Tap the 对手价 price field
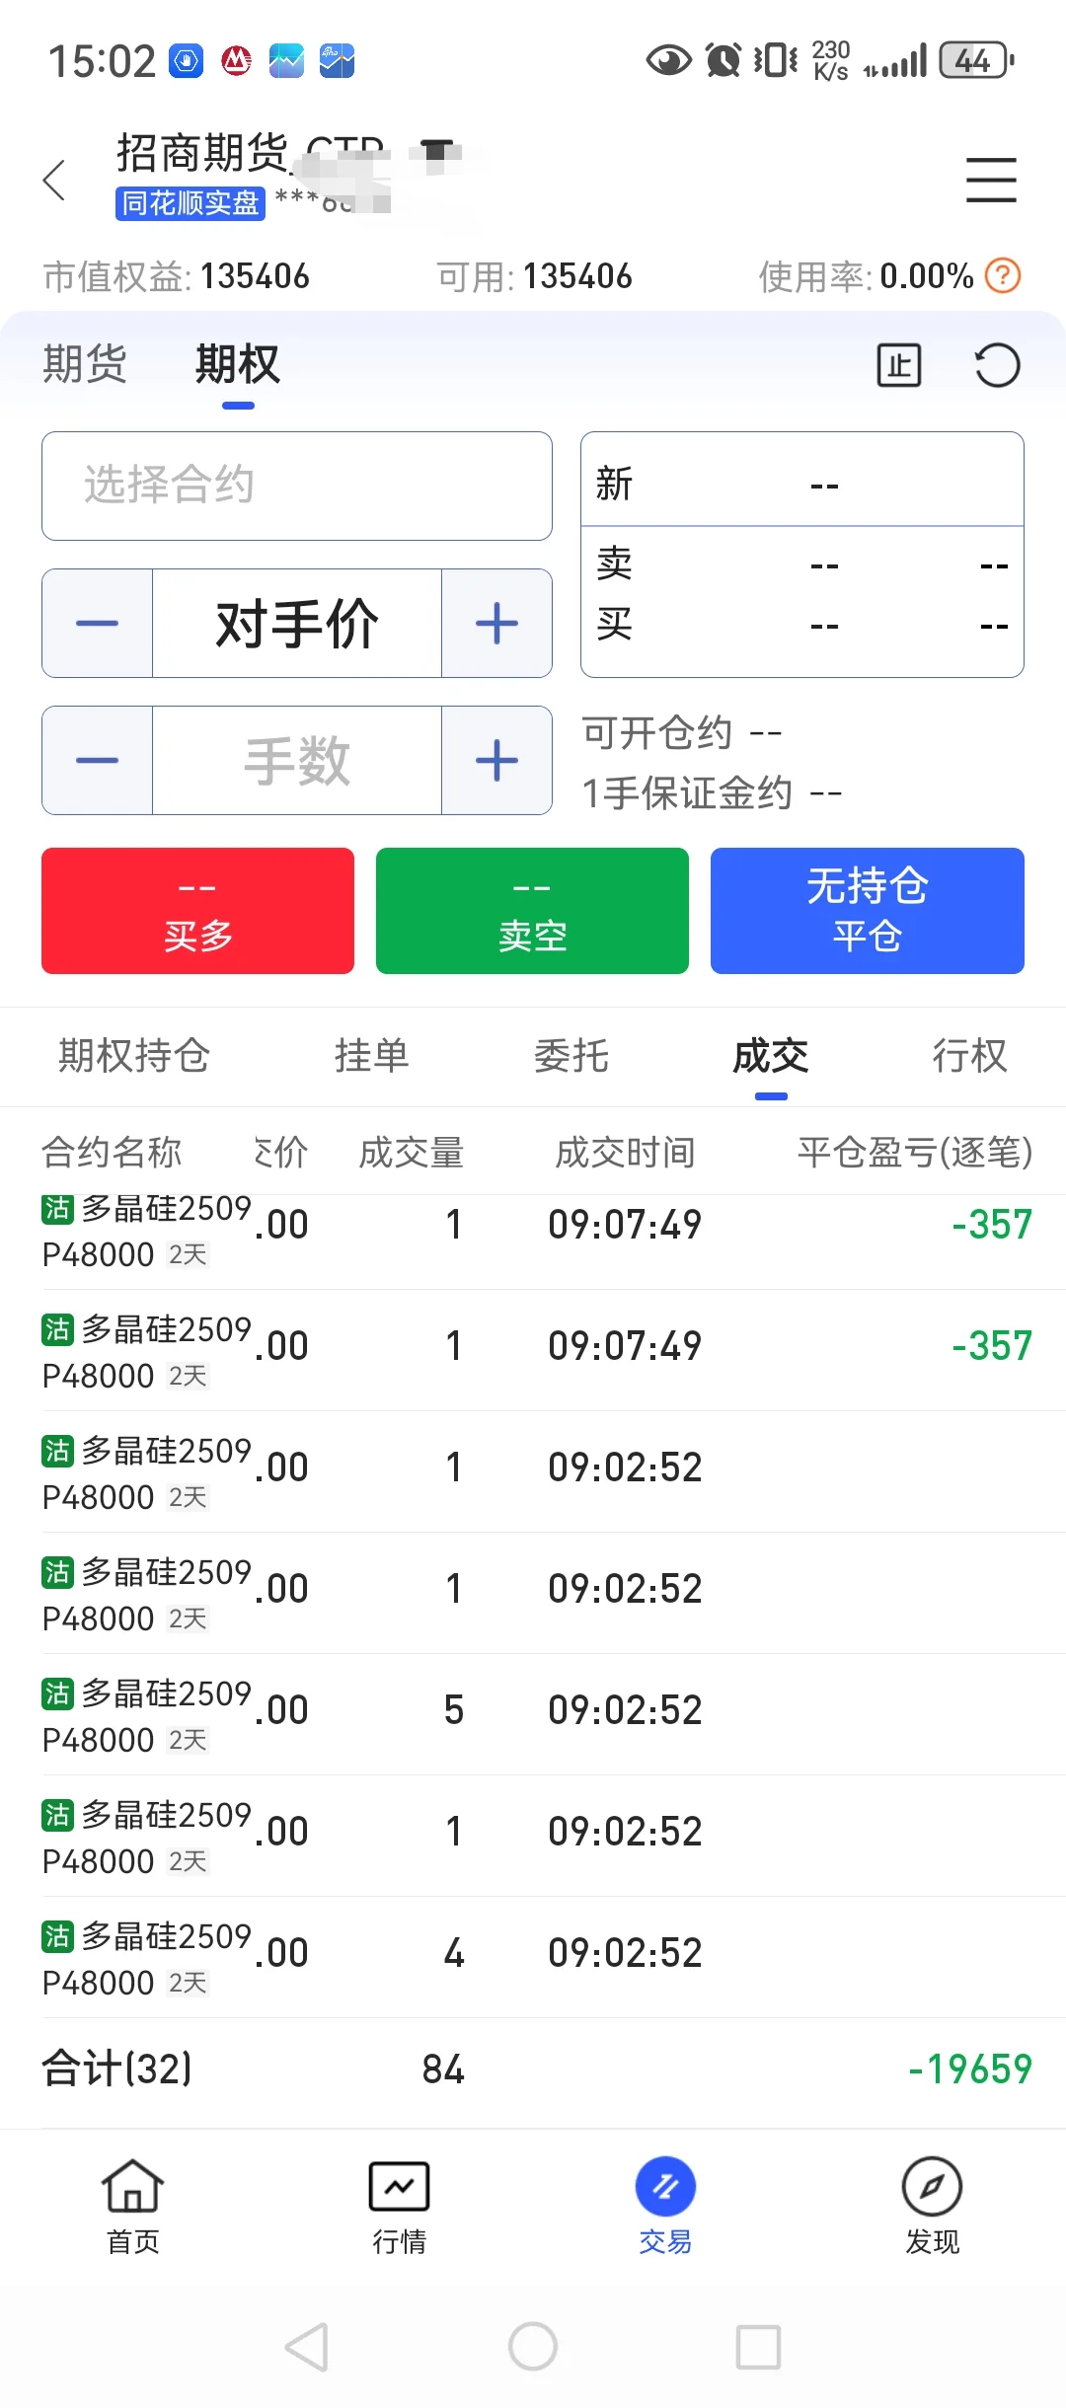The image size is (1066, 2408). tap(297, 623)
